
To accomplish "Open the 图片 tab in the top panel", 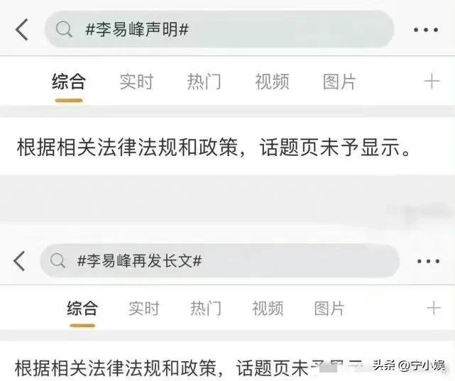I will [x=339, y=82].
